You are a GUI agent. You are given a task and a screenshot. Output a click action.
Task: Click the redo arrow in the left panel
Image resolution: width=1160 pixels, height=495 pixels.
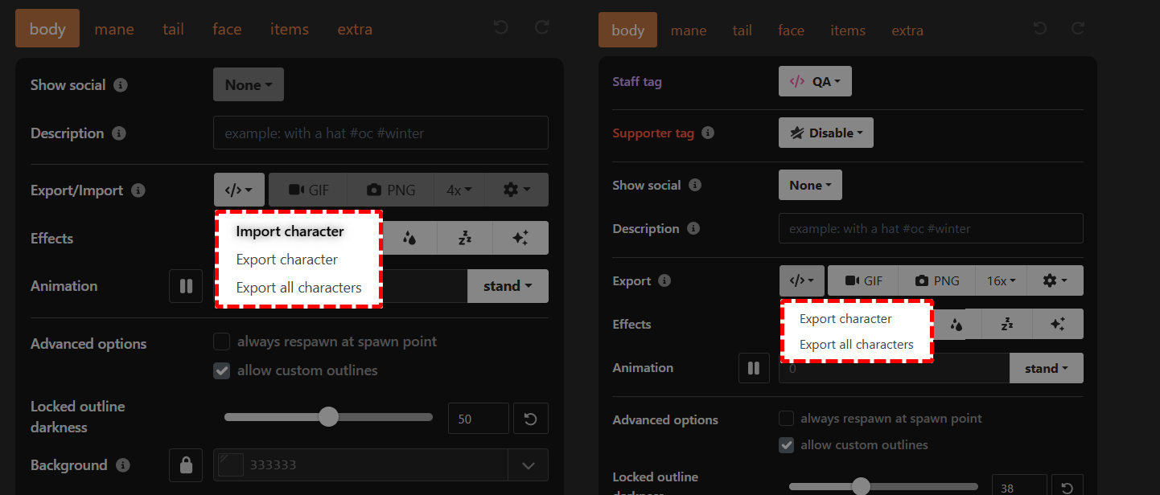(x=542, y=28)
